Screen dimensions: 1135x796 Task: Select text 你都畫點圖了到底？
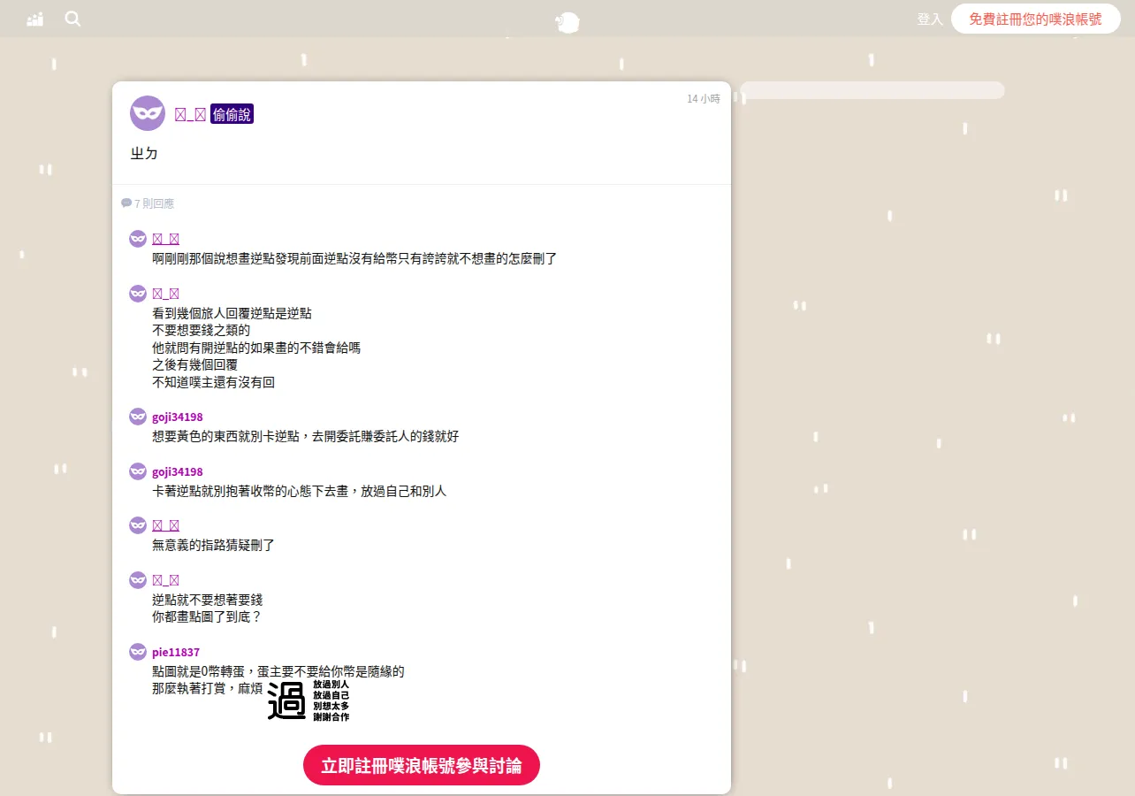[207, 617]
